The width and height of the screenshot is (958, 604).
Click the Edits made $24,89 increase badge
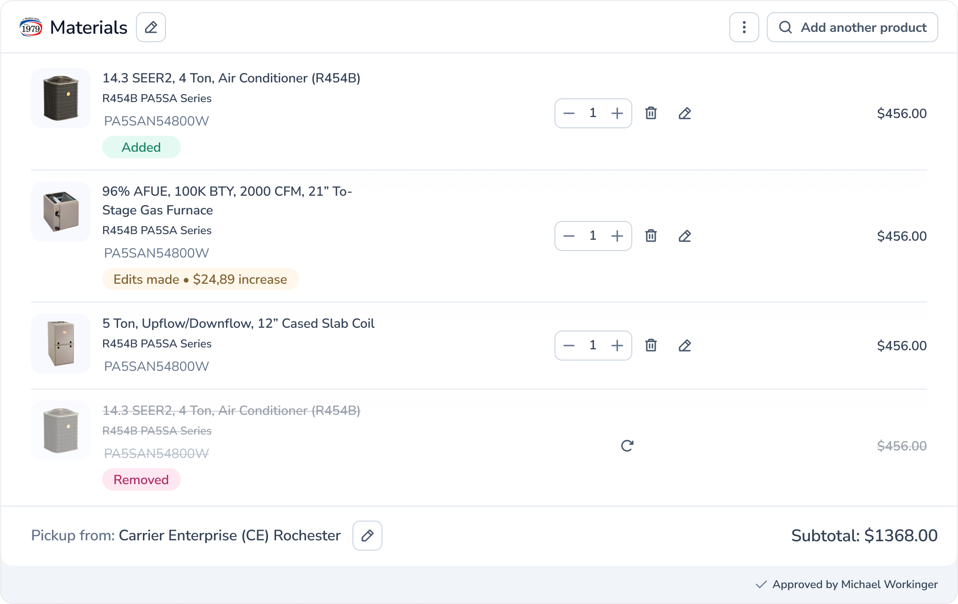[201, 279]
